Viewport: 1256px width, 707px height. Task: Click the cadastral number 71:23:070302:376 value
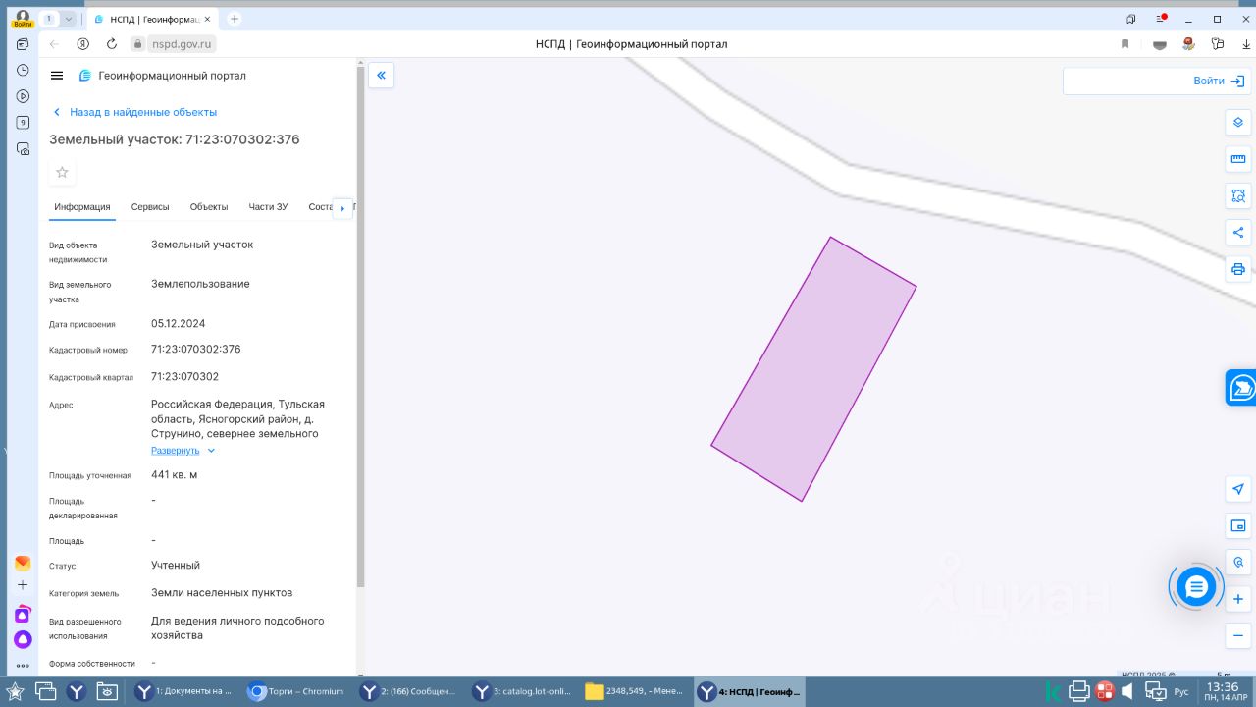pyautogui.click(x=196, y=350)
